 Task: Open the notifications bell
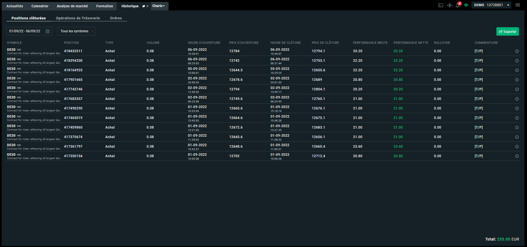tap(458, 5)
